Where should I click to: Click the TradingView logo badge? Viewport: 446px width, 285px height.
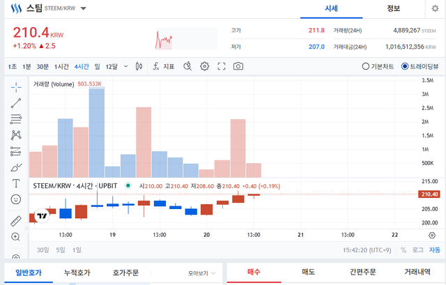tap(42, 216)
